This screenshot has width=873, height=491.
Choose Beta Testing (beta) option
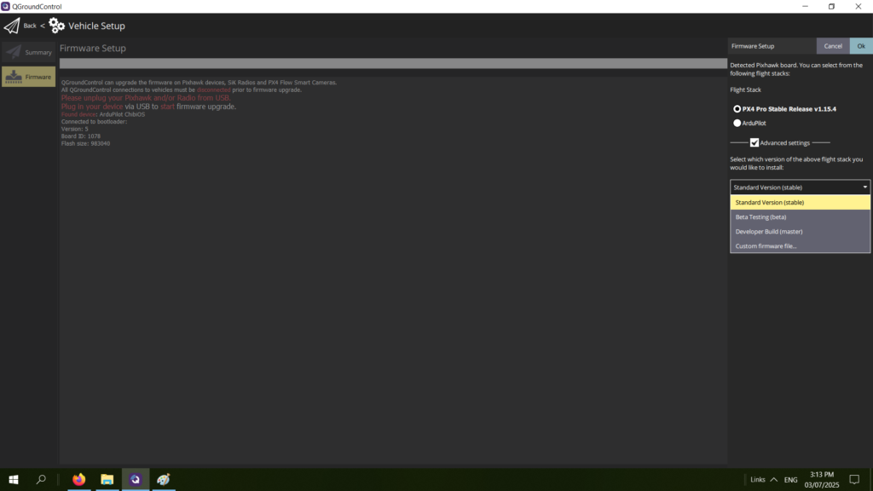coord(800,217)
